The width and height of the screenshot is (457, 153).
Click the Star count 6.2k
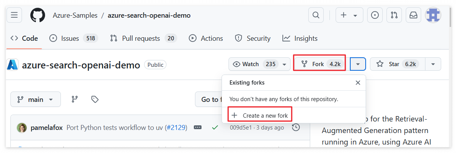click(x=410, y=64)
